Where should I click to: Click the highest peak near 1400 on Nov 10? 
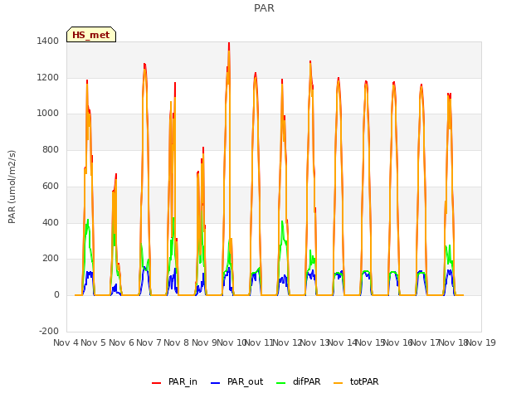(229, 44)
